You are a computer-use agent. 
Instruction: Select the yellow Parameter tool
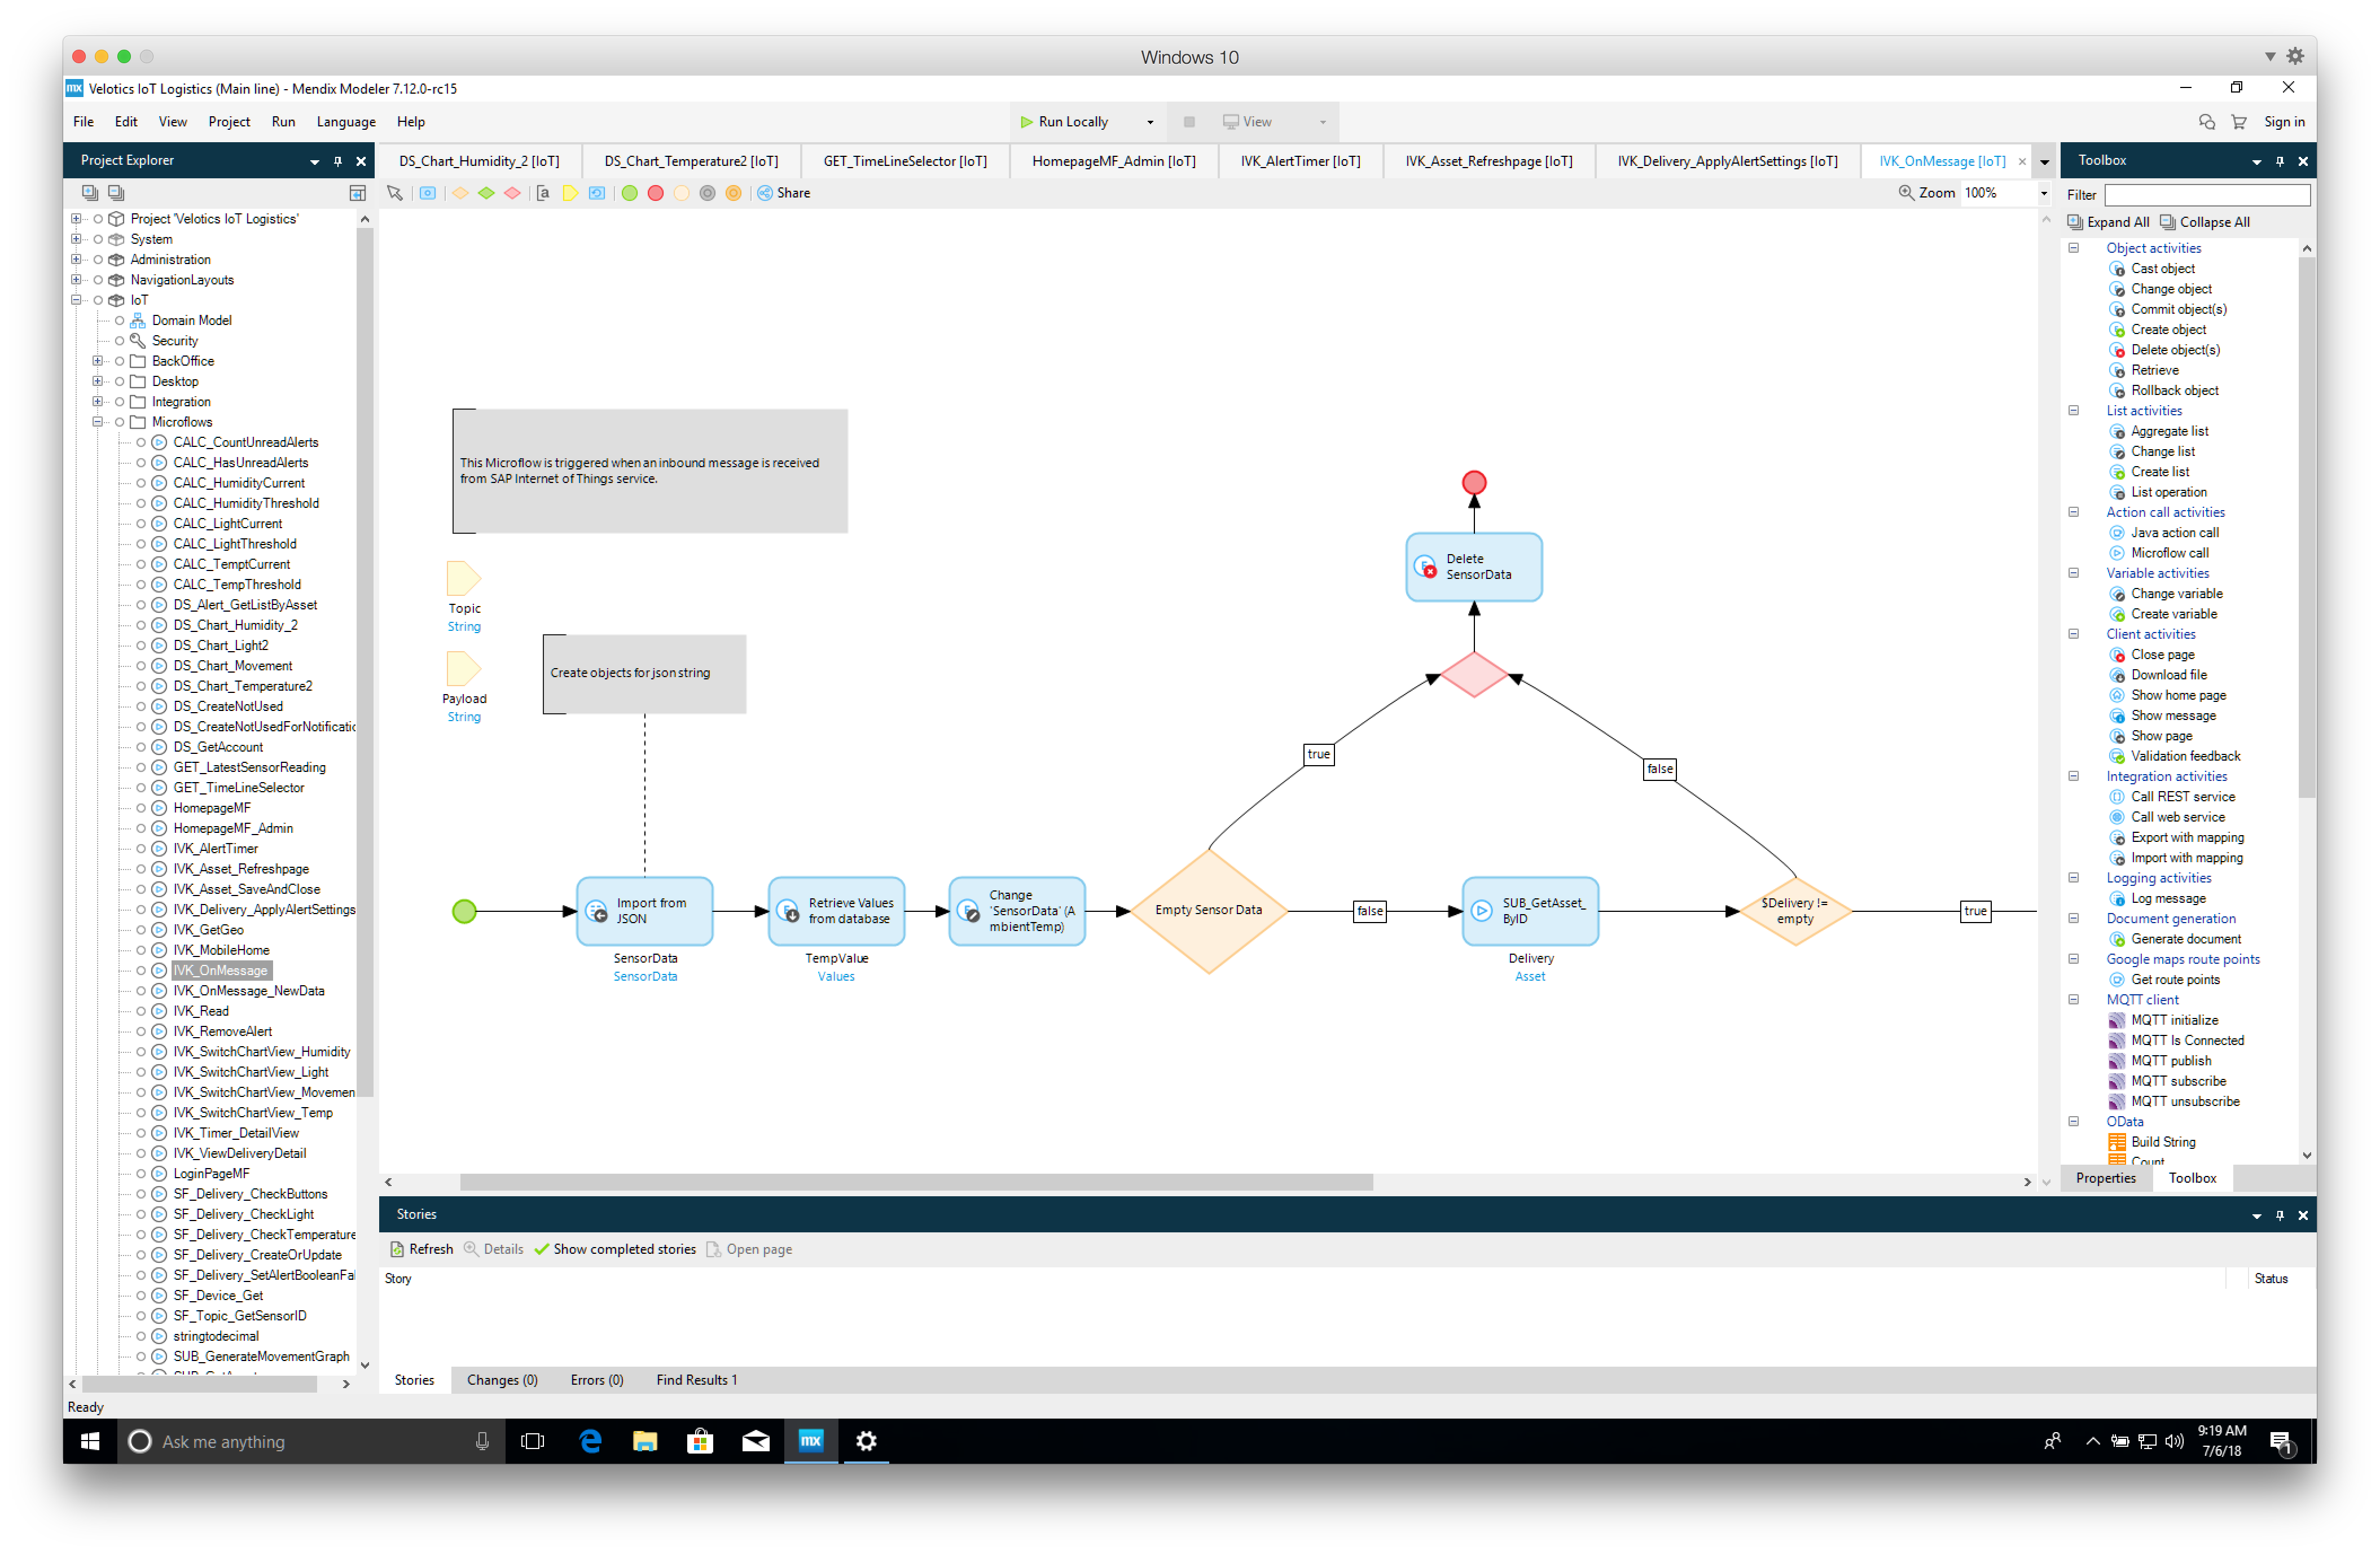(x=570, y=193)
